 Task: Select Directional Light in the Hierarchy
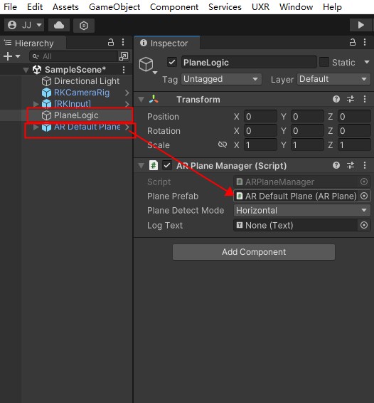87,81
